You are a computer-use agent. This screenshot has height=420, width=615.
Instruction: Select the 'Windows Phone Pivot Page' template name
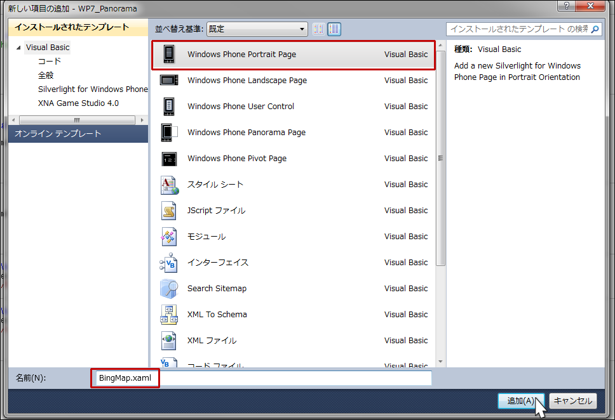tap(237, 159)
